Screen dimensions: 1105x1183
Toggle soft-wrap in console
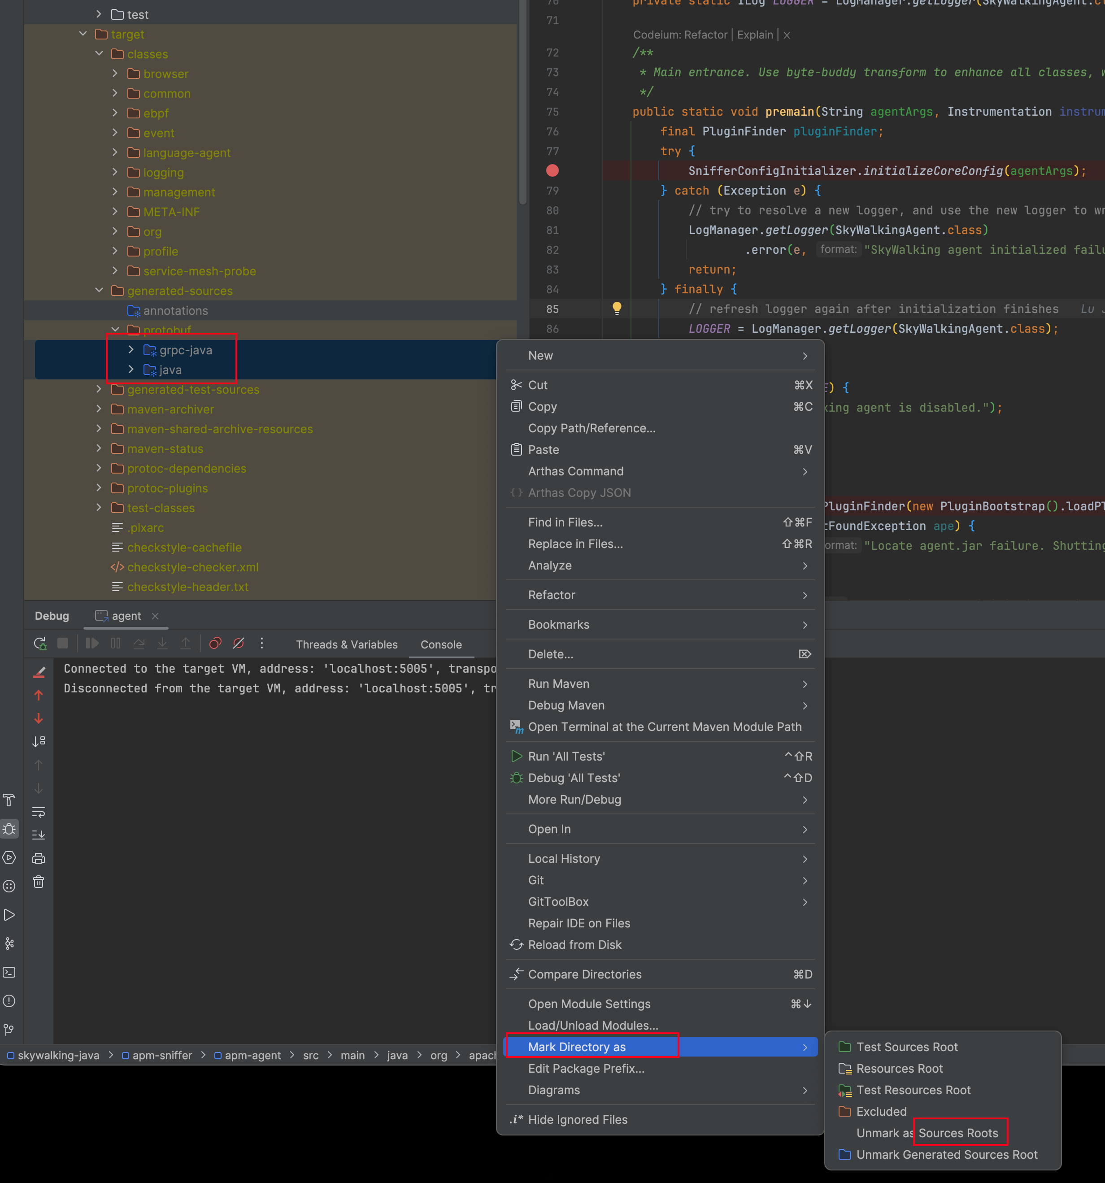click(x=39, y=812)
